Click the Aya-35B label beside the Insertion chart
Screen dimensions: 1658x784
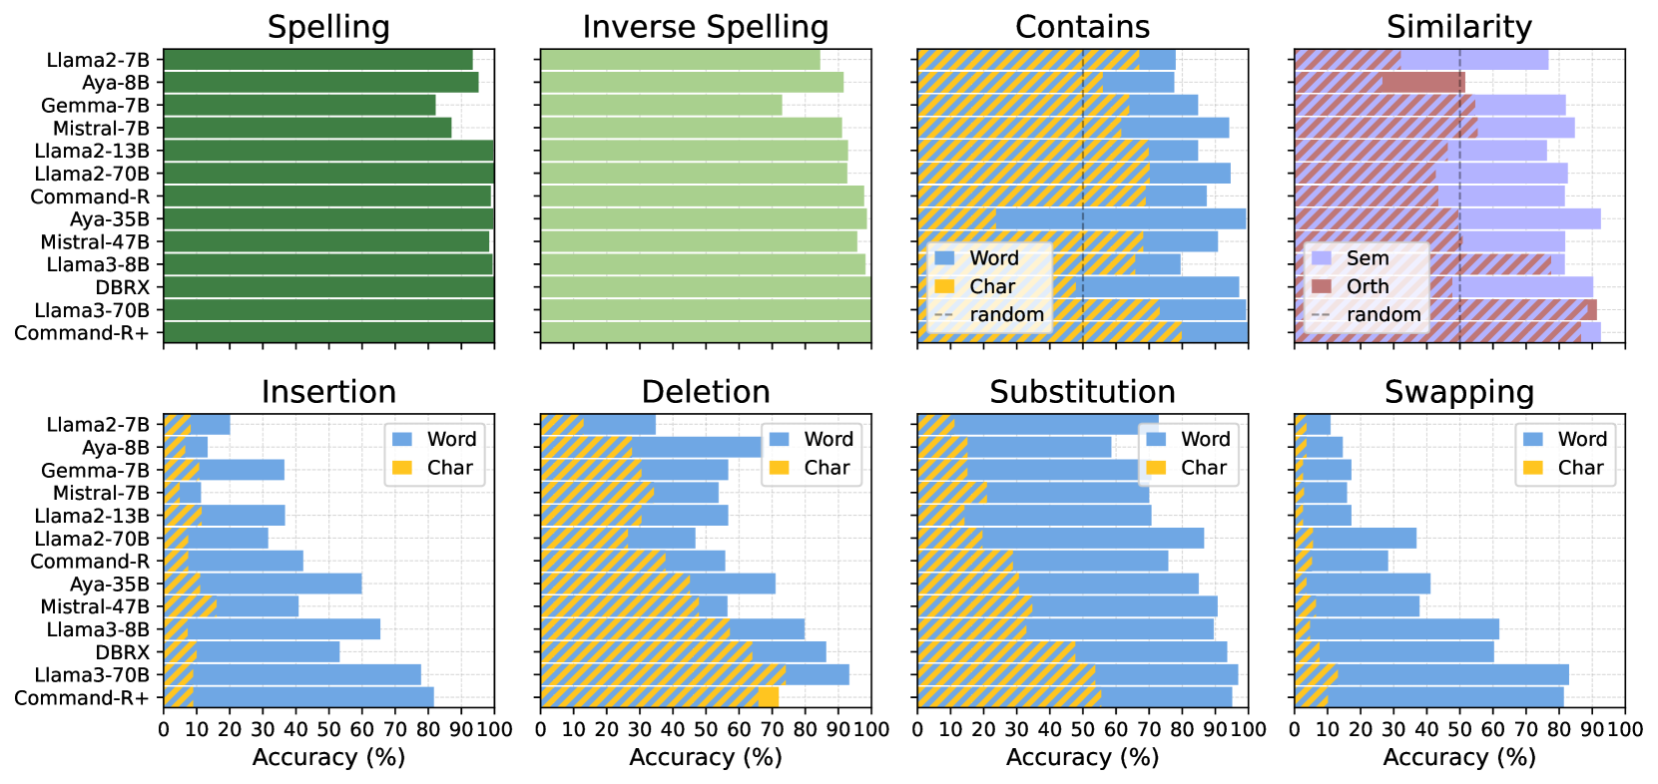(110, 585)
